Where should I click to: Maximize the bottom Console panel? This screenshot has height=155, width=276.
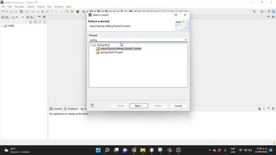point(273,108)
